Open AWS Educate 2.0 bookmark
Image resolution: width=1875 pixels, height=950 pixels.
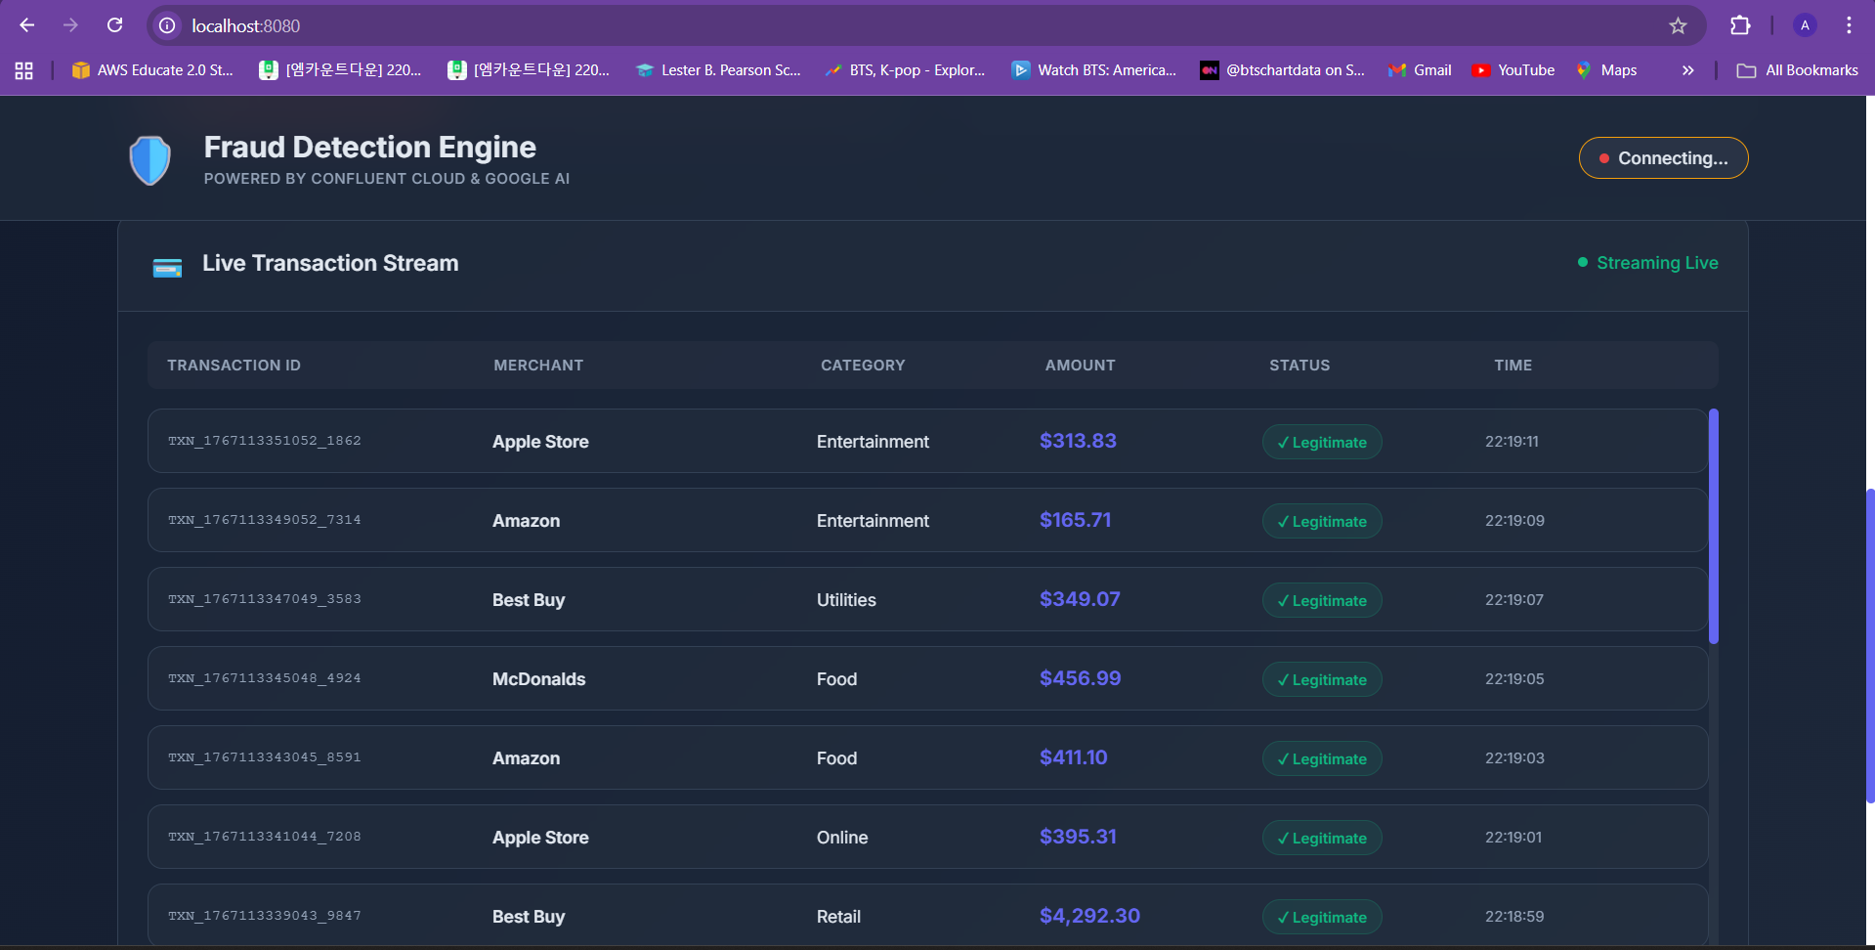(x=152, y=70)
